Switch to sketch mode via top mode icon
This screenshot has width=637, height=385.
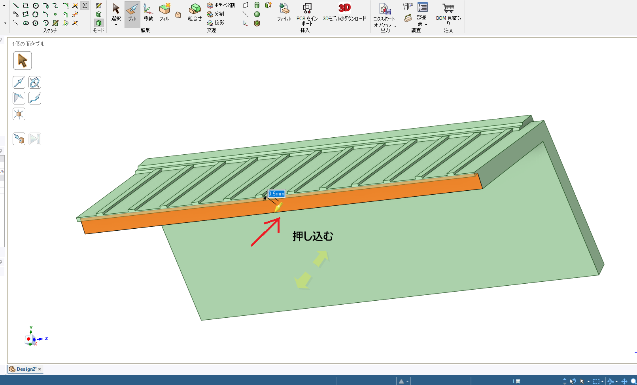click(x=99, y=6)
